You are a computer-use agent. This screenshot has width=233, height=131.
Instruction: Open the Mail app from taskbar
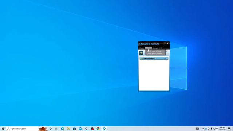tap(80, 128)
